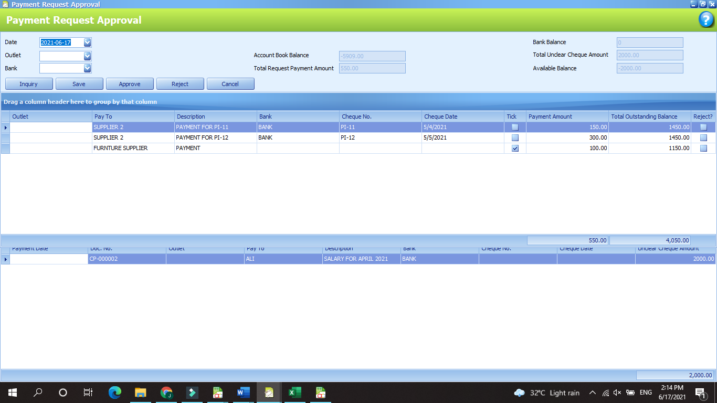Switch to Excel in the taskbar
Screen dimensions: 717x403
pos(294,392)
